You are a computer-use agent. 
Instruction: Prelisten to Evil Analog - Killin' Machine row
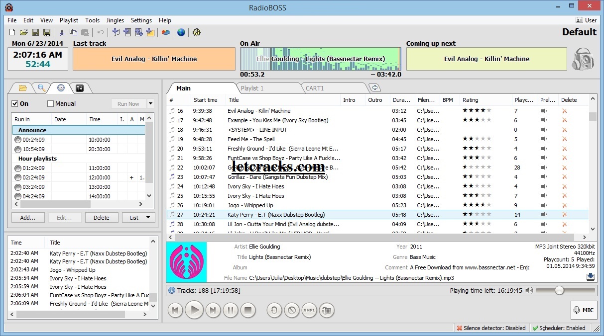pos(544,111)
